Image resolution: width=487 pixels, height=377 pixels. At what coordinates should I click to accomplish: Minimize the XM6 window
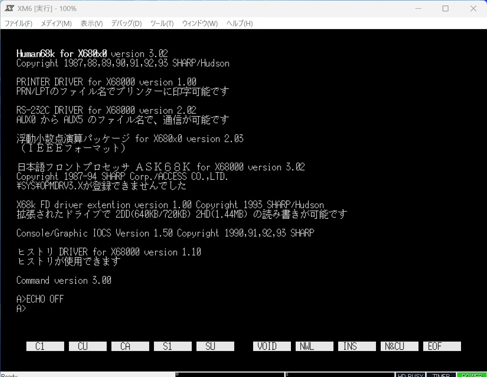click(x=418, y=8)
